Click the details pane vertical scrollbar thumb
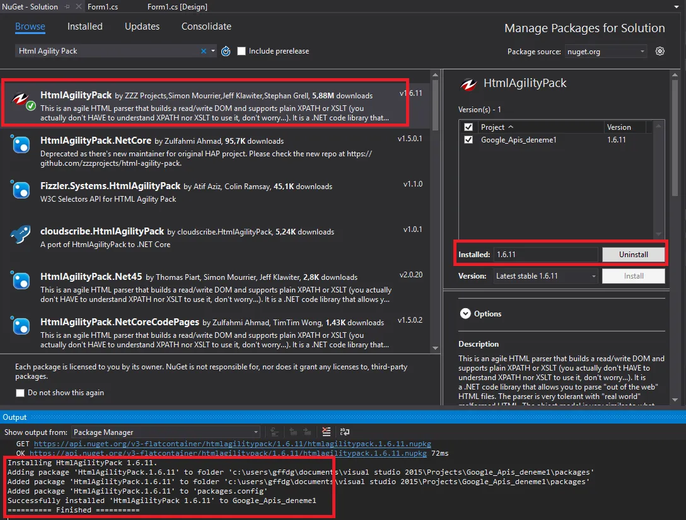The image size is (686, 520). pyautogui.click(x=675, y=138)
